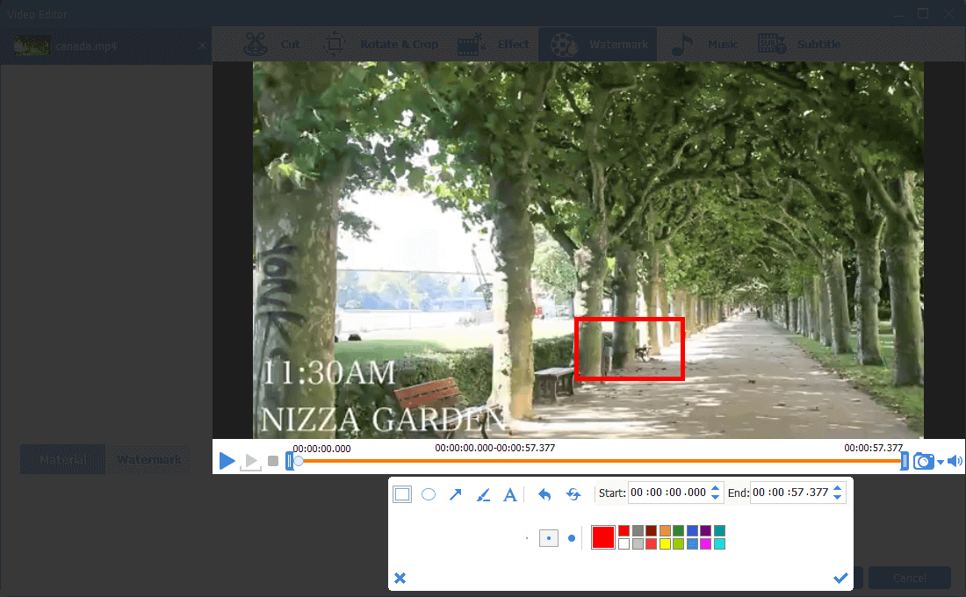Viewport: 966px width, 597px height.
Task: Click the timeline end trim handle
Action: pyautogui.click(x=905, y=461)
